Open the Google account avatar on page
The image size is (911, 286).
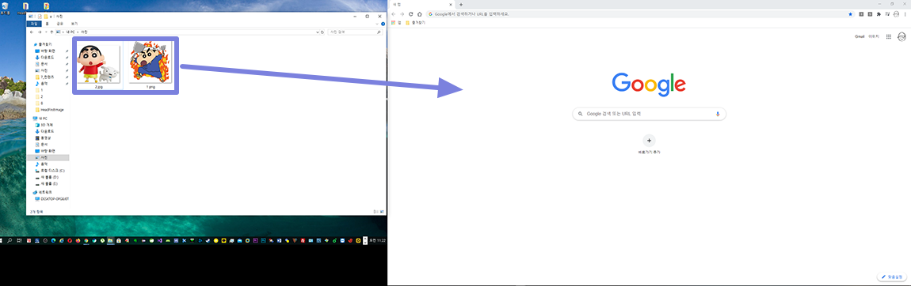click(901, 36)
